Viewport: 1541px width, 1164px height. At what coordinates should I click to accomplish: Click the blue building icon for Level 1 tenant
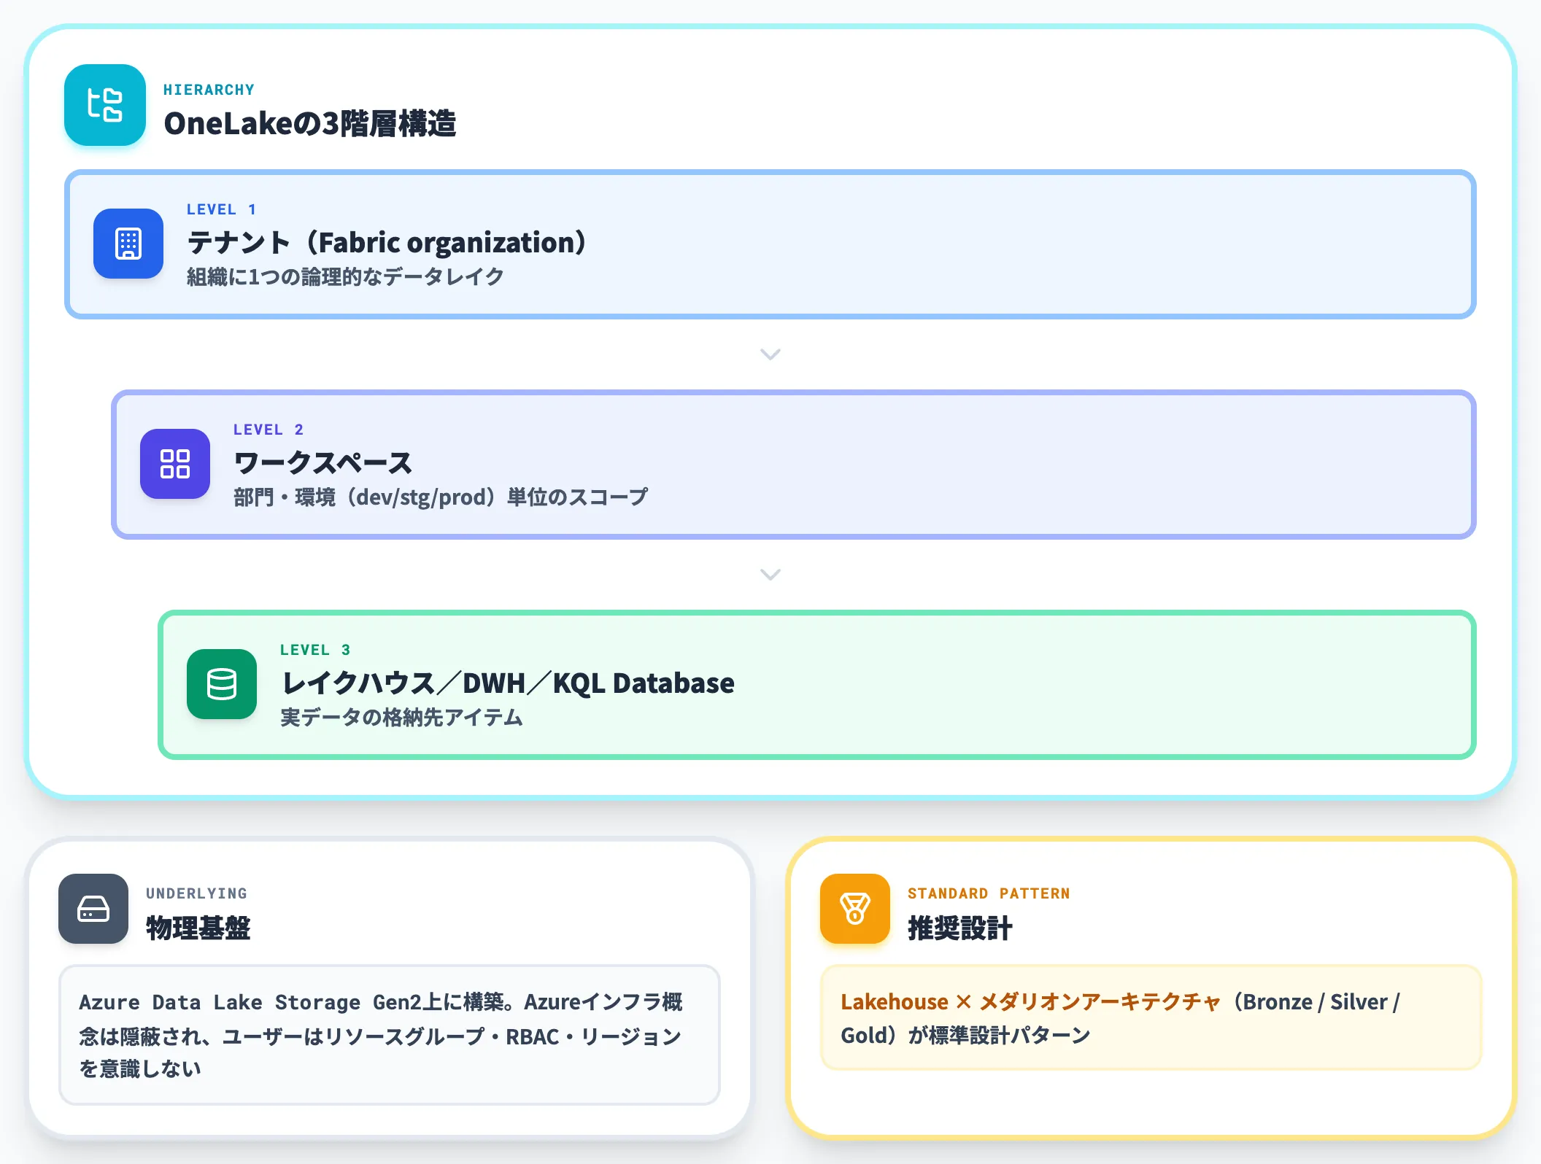[128, 244]
